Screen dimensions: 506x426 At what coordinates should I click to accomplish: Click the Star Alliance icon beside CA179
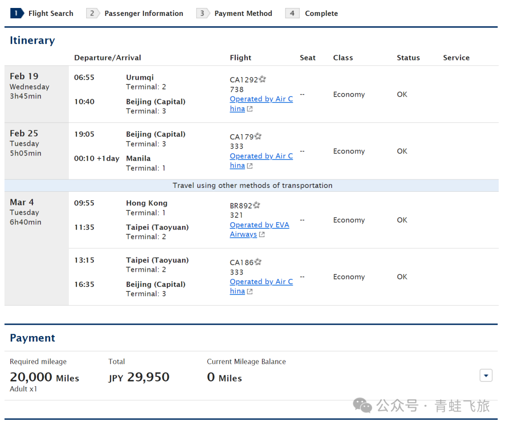point(258,136)
